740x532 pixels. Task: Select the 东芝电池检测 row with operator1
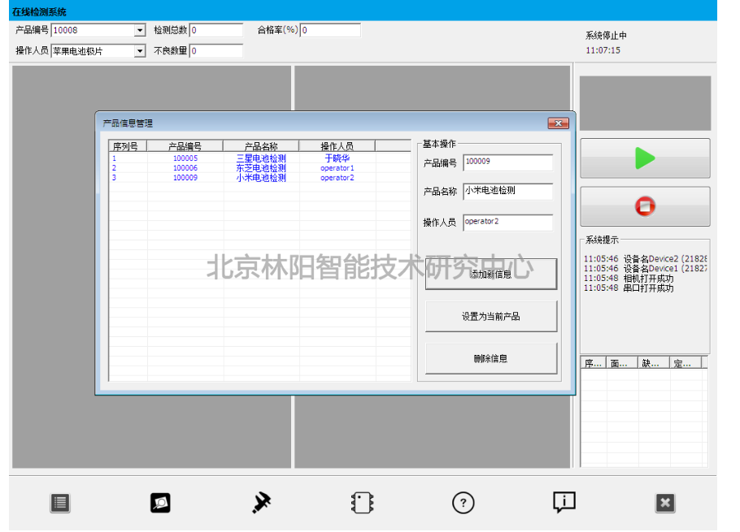pos(260,168)
